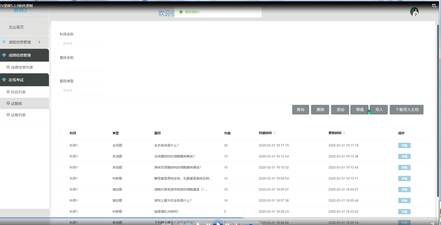This screenshot has width=441, height=225.
Task: Open the 题目类型 请选择 dropdown
Action: point(84,90)
